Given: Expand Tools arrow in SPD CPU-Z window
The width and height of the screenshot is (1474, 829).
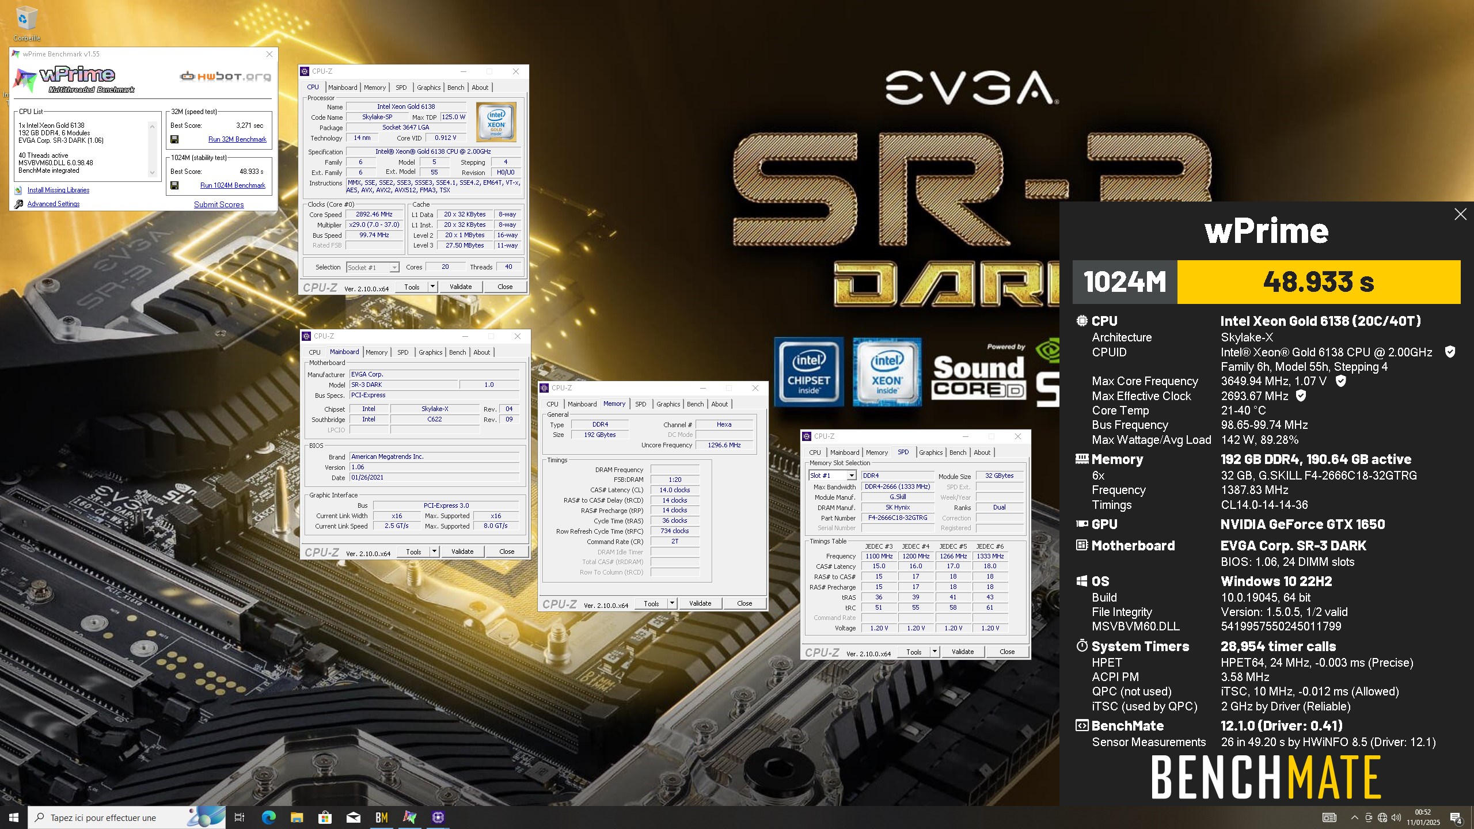Looking at the screenshot, I should pyautogui.click(x=934, y=652).
